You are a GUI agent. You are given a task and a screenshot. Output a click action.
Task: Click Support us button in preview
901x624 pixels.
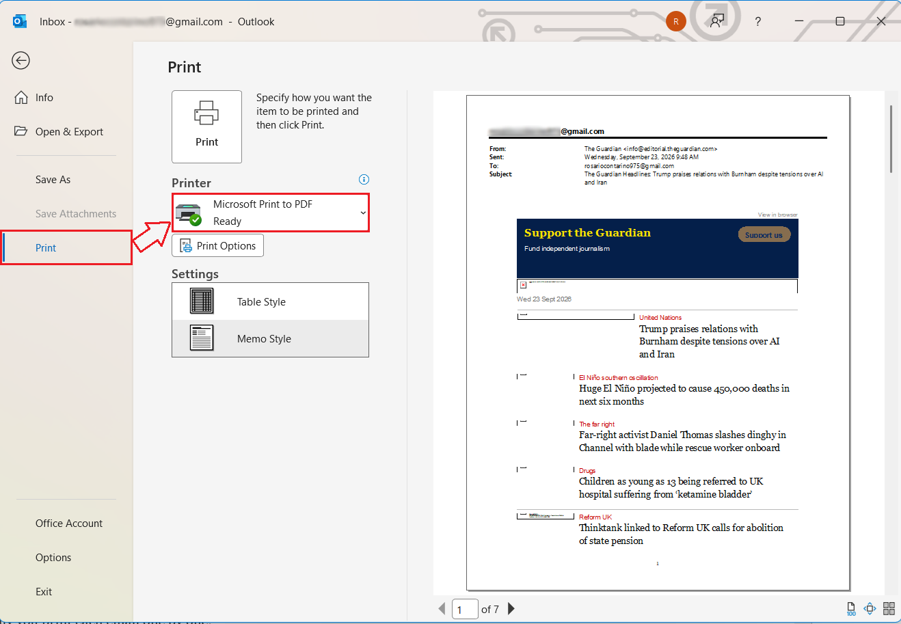pos(764,234)
